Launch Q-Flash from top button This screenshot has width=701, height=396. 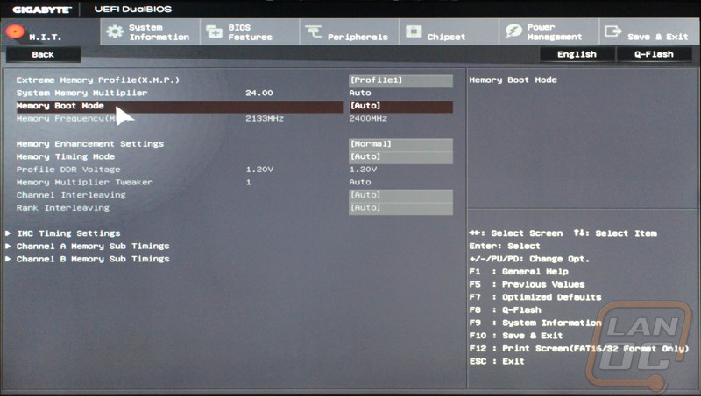[x=654, y=54]
